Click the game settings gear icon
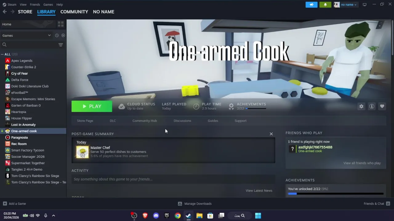Image resolution: width=394 pixels, height=221 pixels. [x=361, y=106]
